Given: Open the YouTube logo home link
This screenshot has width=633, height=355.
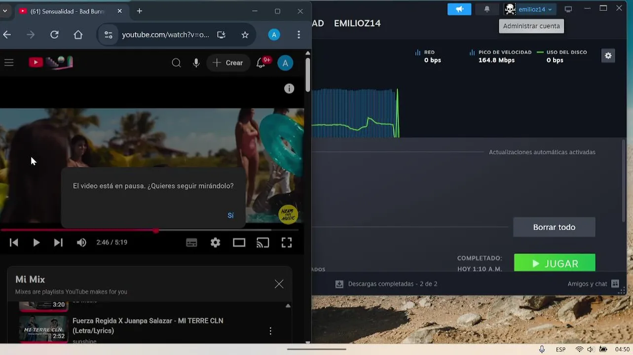Looking at the screenshot, I should [x=51, y=62].
